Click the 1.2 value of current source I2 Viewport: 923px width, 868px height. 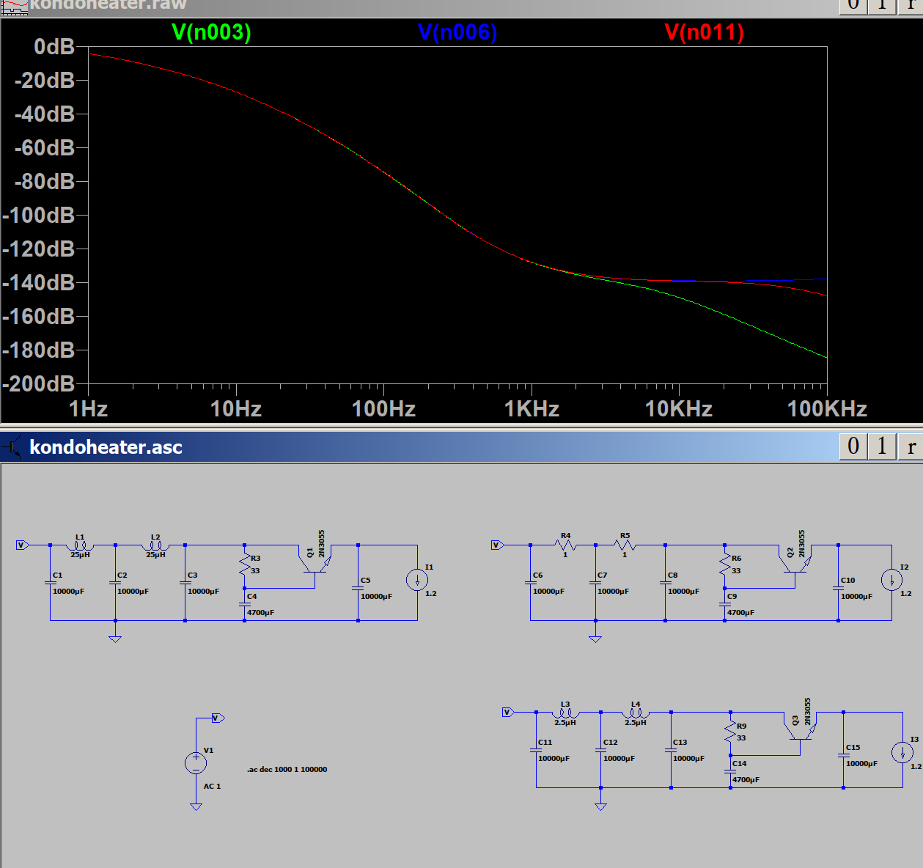(x=906, y=594)
